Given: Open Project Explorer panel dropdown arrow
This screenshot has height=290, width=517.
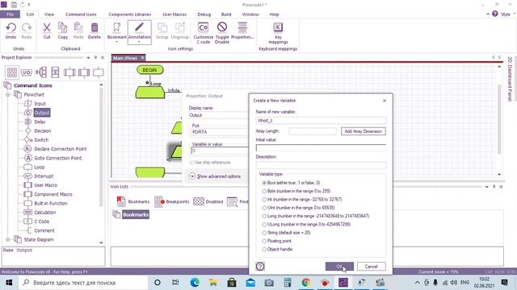Looking at the screenshot, I should click(88, 57).
